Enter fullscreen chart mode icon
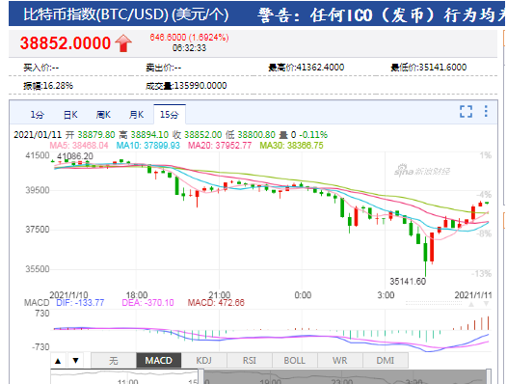The image size is (507, 384). [466, 111]
